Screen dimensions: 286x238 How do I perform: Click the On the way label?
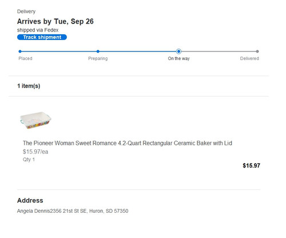(178, 58)
